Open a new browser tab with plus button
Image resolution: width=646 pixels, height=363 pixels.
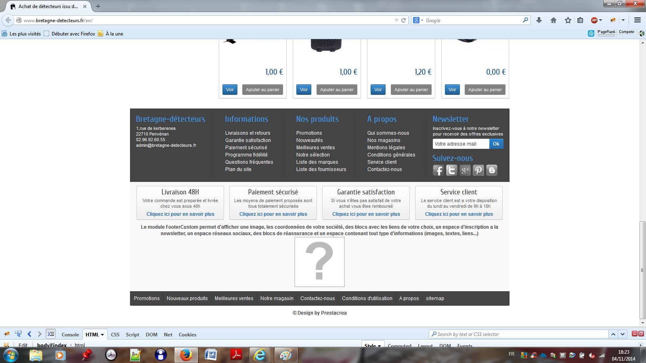pos(98,6)
